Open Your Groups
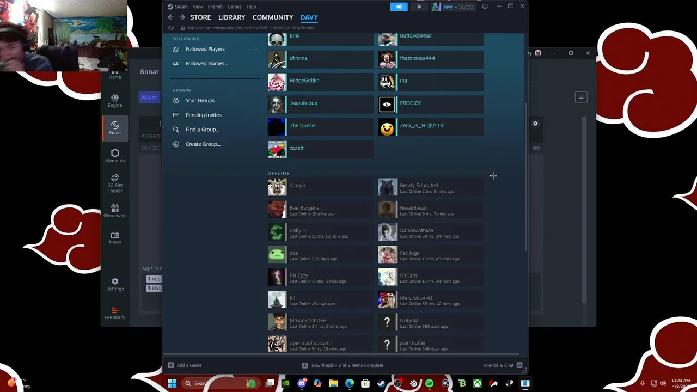Viewport: 697px width, 392px height. click(200, 101)
